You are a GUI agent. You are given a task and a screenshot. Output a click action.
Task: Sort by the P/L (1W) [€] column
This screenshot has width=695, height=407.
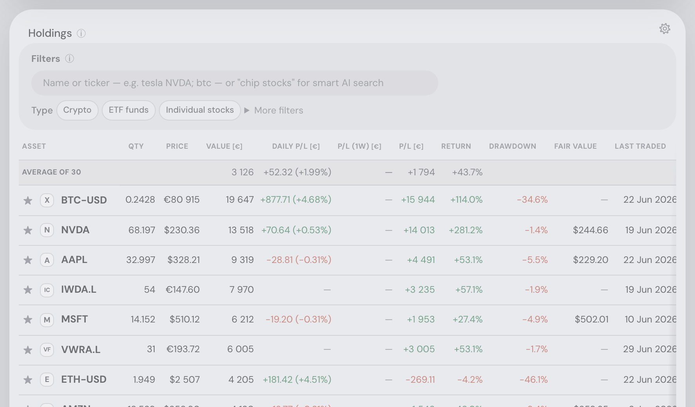pyautogui.click(x=360, y=146)
